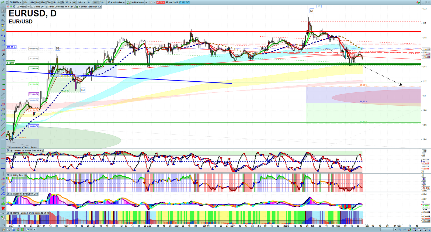
Task: Select the cursor pointer tool
Action: (x=3, y=11)
